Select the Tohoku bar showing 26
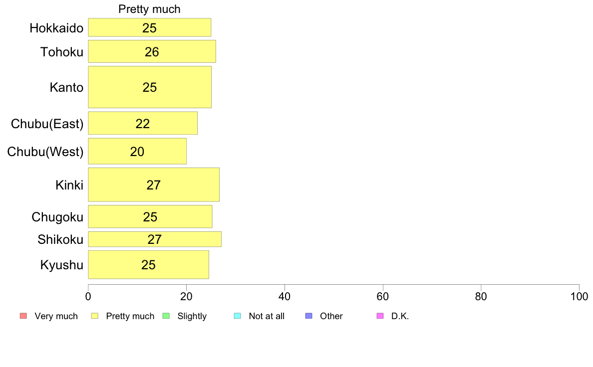The image size is (593, 367). (x=152, y=51)
